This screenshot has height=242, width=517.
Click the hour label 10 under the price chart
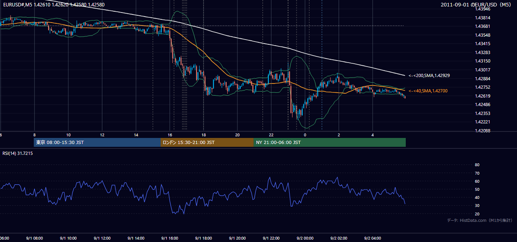pos(68,135)
